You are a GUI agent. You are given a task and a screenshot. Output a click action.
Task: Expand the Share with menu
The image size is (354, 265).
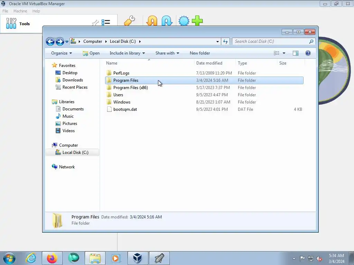(x=167, y=53)
